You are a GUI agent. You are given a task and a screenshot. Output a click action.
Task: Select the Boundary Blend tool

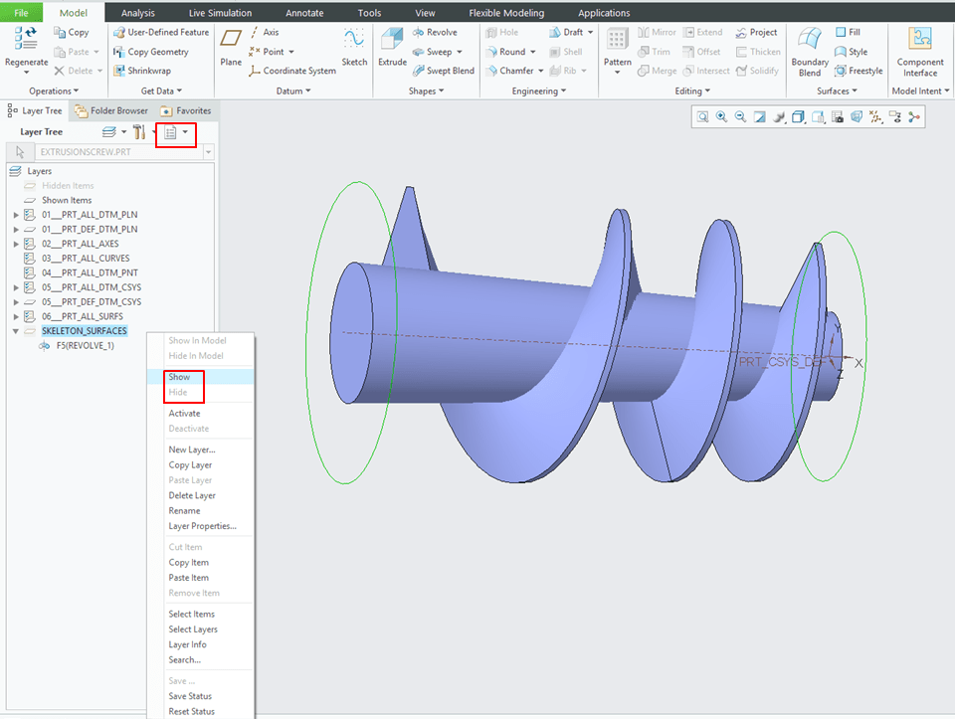click(810, 50)
